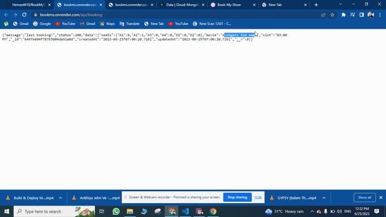Close the Data | Cloud: MongoDB tab
This screenshot has height=217, width=386.
coord(203,5)
